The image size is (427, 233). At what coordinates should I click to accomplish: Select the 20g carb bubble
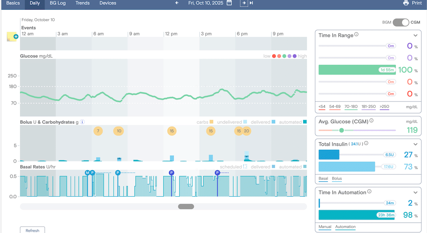click(247, 131)
